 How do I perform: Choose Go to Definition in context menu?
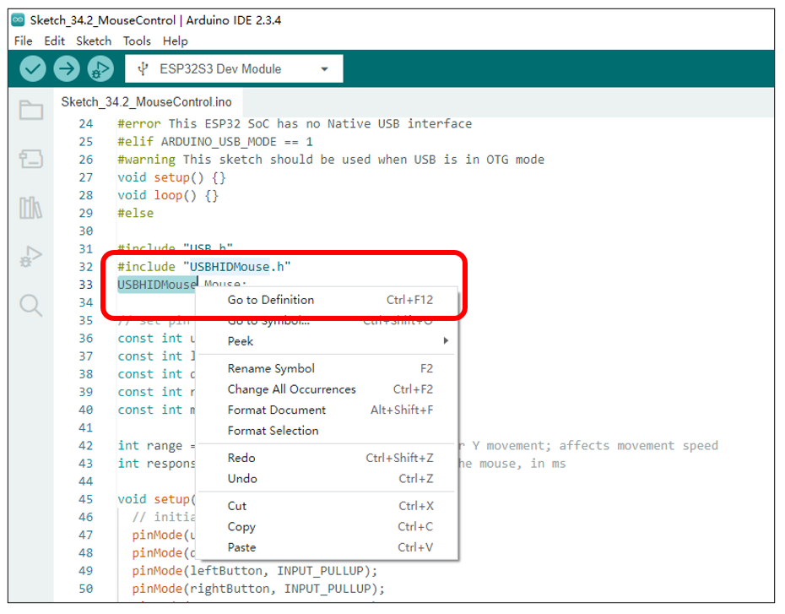coord(327,300)
